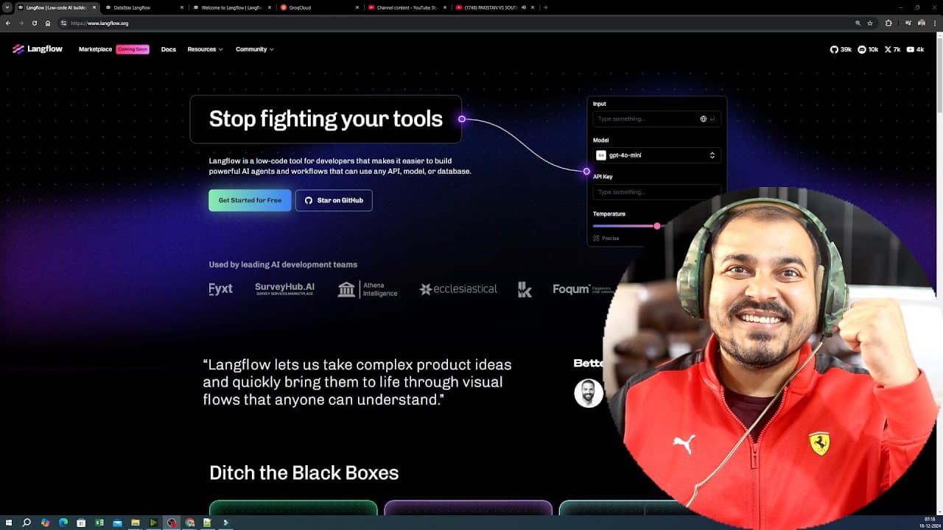Switch to the Channel content YouTube Studio tab
This screenshot has height=530, width=943.
(x=407, y=7)
